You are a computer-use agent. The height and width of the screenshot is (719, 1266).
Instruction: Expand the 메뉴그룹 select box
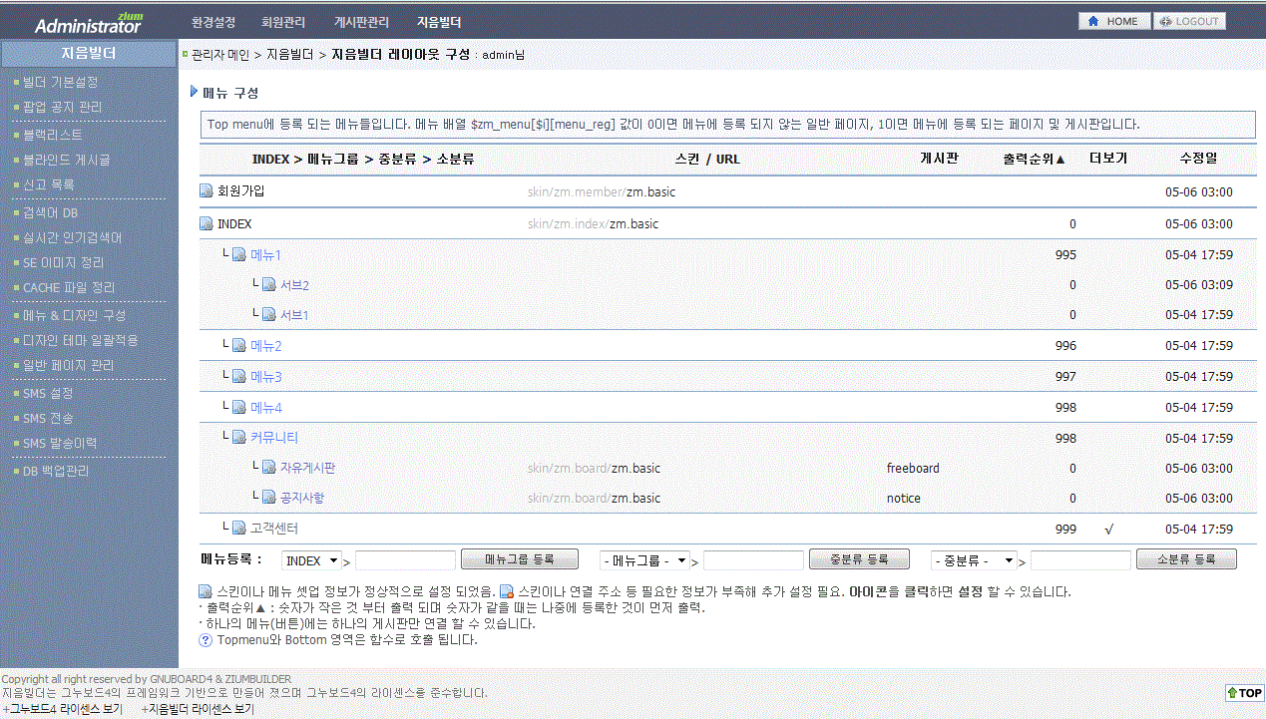coord(645,560)
